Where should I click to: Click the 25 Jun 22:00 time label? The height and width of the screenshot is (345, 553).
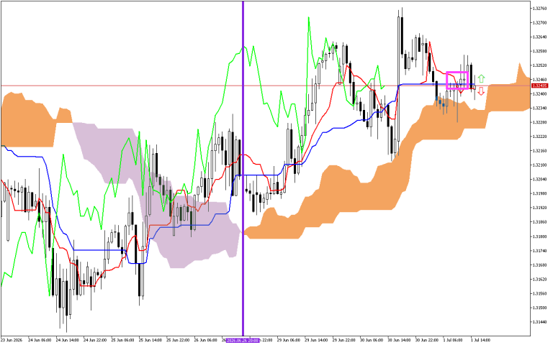[x=178, y=341]
